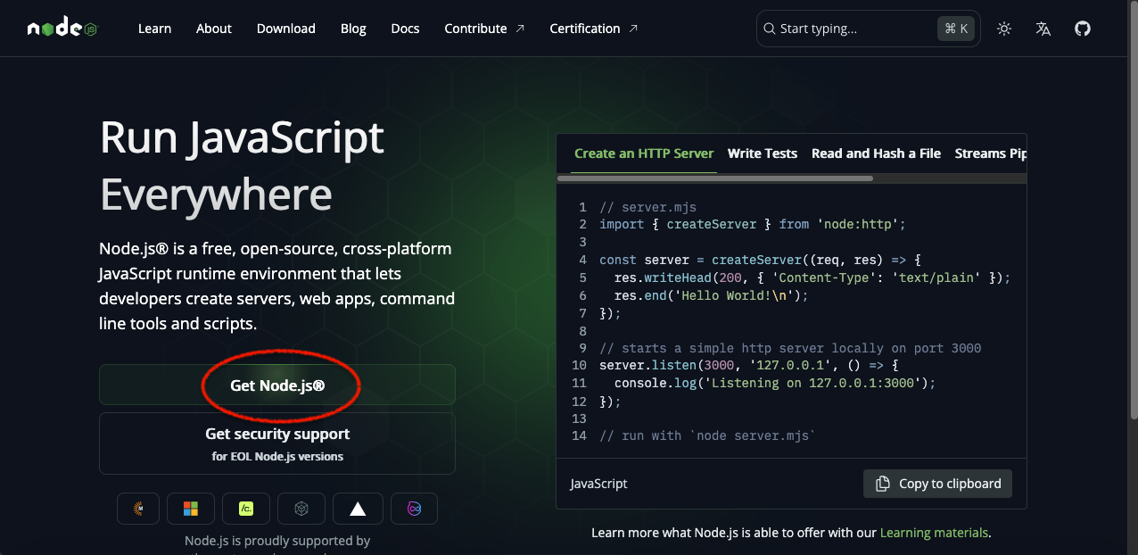Follow the Learning materials link
Screen dimensions: 1138x555
point(934,533)
